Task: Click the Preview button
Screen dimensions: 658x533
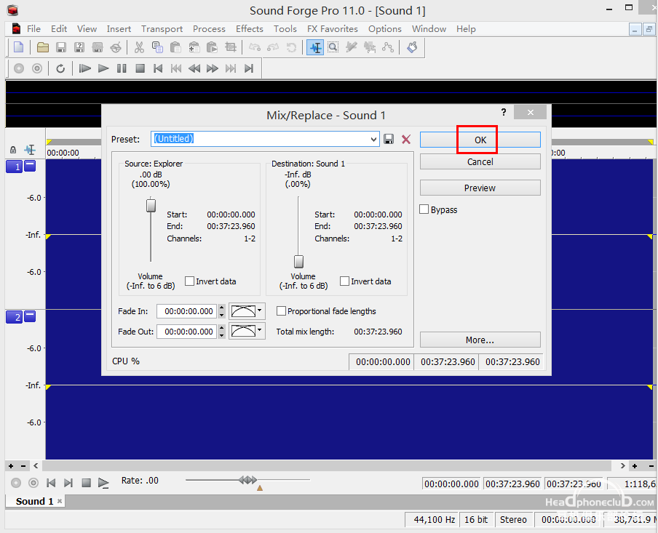Action: (x=480, y=188)
